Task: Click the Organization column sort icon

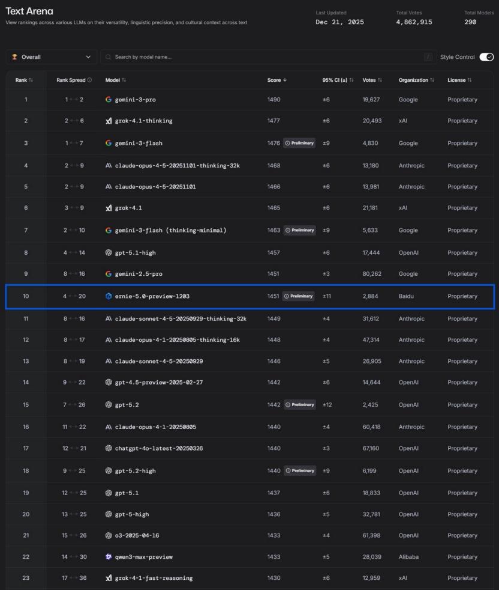Action: pos(432,80)
